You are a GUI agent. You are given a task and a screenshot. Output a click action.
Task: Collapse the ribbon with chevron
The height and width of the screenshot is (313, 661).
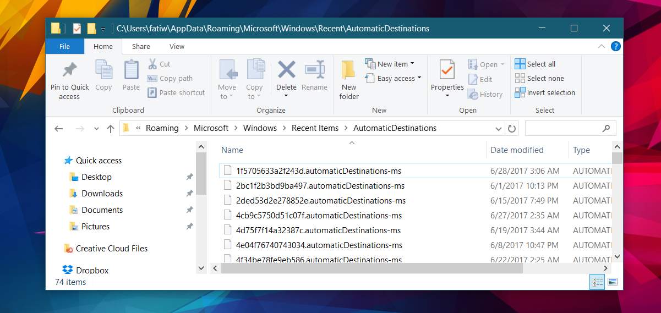point(603,46)
